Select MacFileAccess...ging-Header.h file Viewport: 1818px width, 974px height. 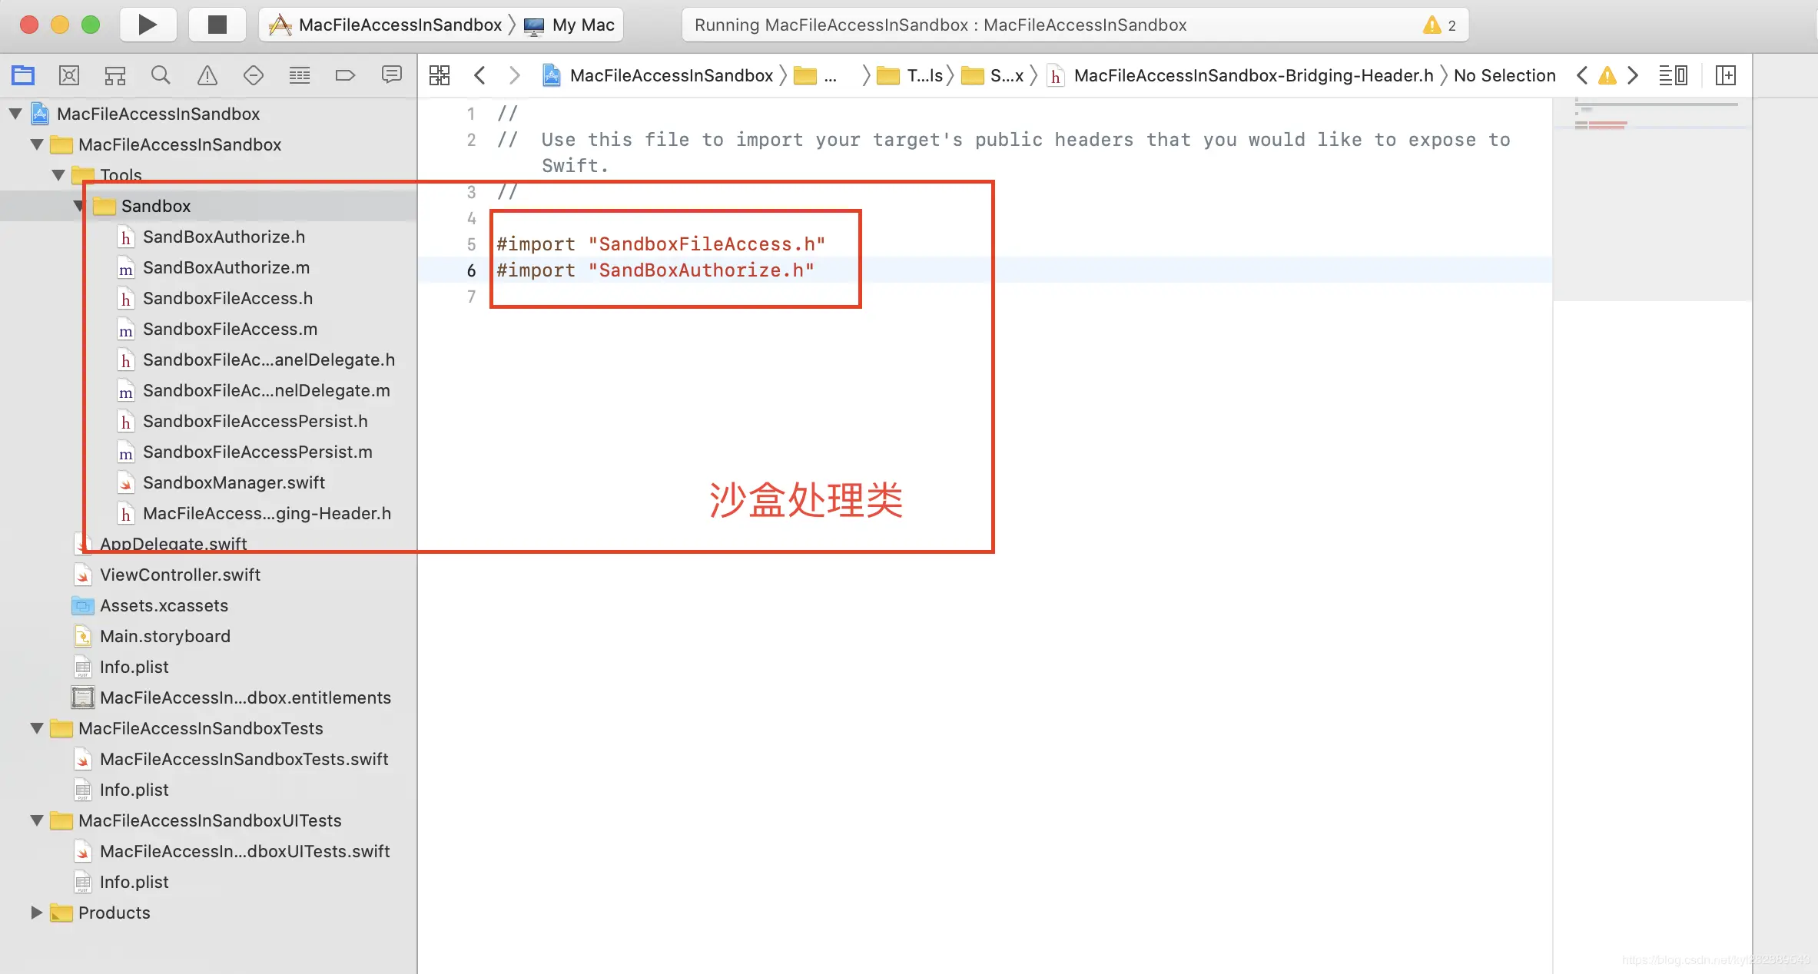(x=267, y=513)
